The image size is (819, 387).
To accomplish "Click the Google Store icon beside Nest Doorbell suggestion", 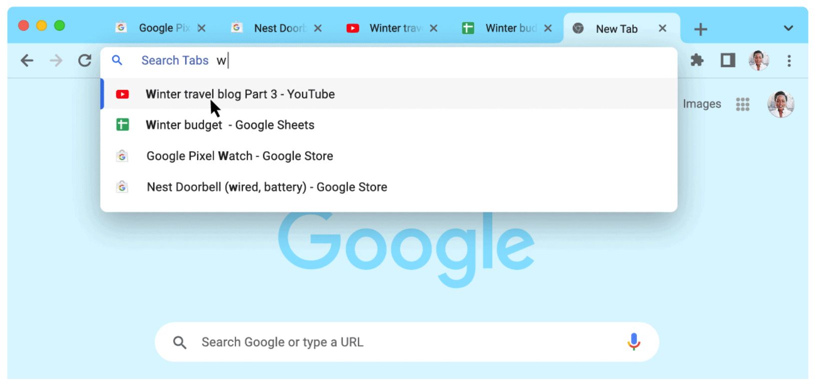I will [x=122, y=187].
